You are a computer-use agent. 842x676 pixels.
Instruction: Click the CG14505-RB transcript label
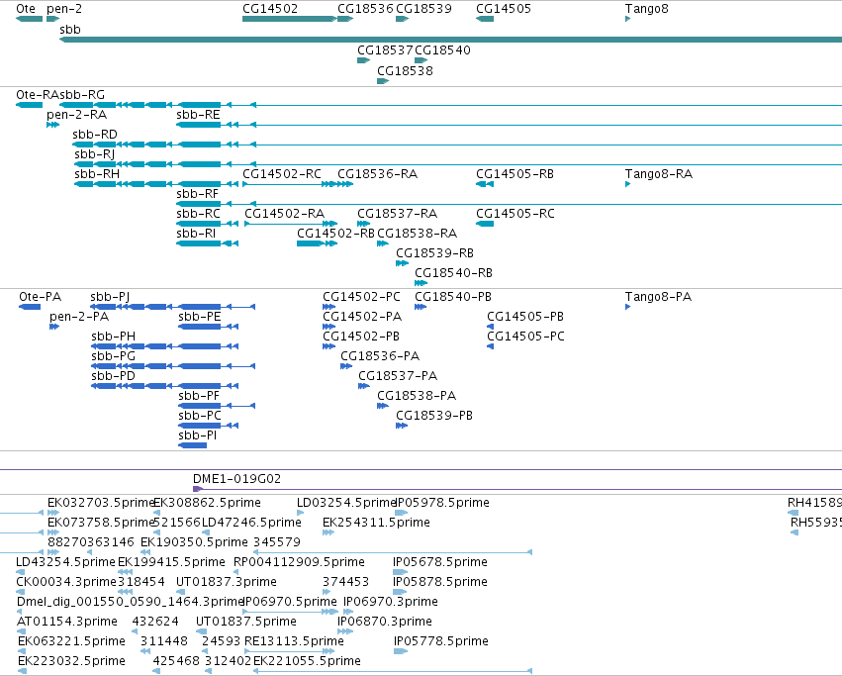(515, 174)
